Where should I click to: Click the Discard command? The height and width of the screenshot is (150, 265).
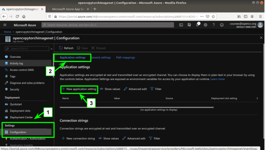pos(98,48)
